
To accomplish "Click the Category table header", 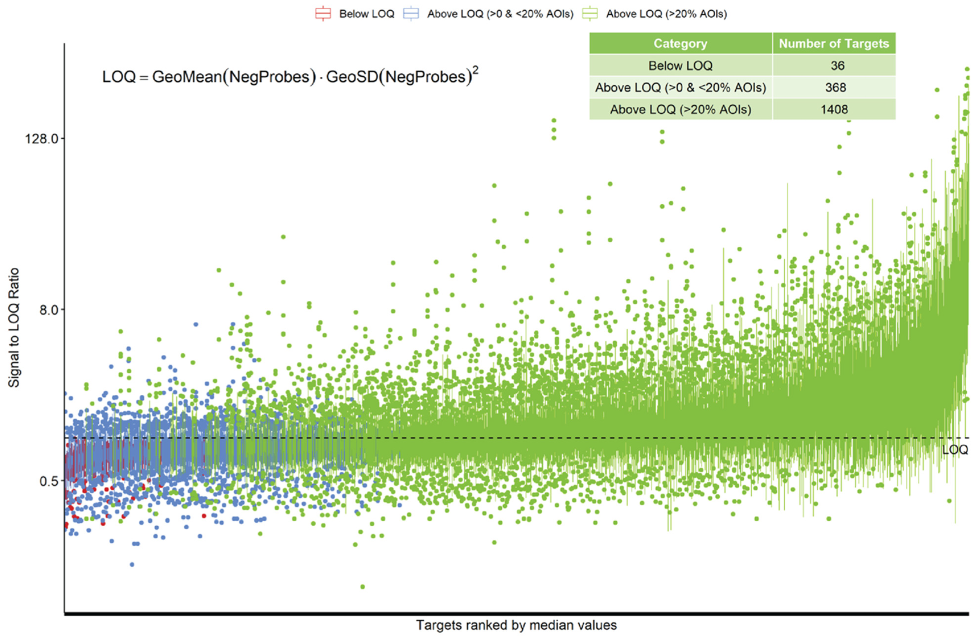I will click(680, 44).
